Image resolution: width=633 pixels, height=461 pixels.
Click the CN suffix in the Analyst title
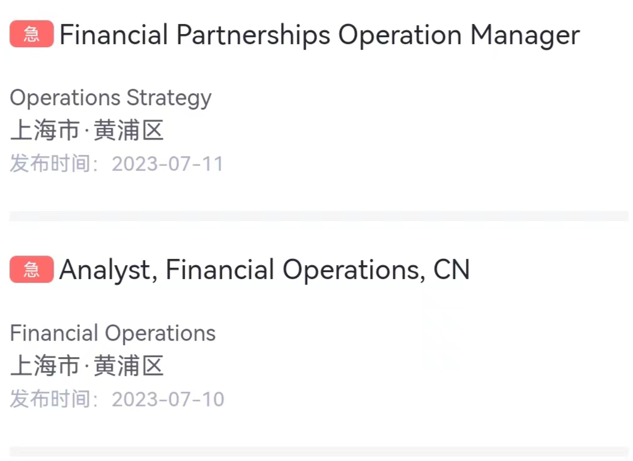pos(451,270)
